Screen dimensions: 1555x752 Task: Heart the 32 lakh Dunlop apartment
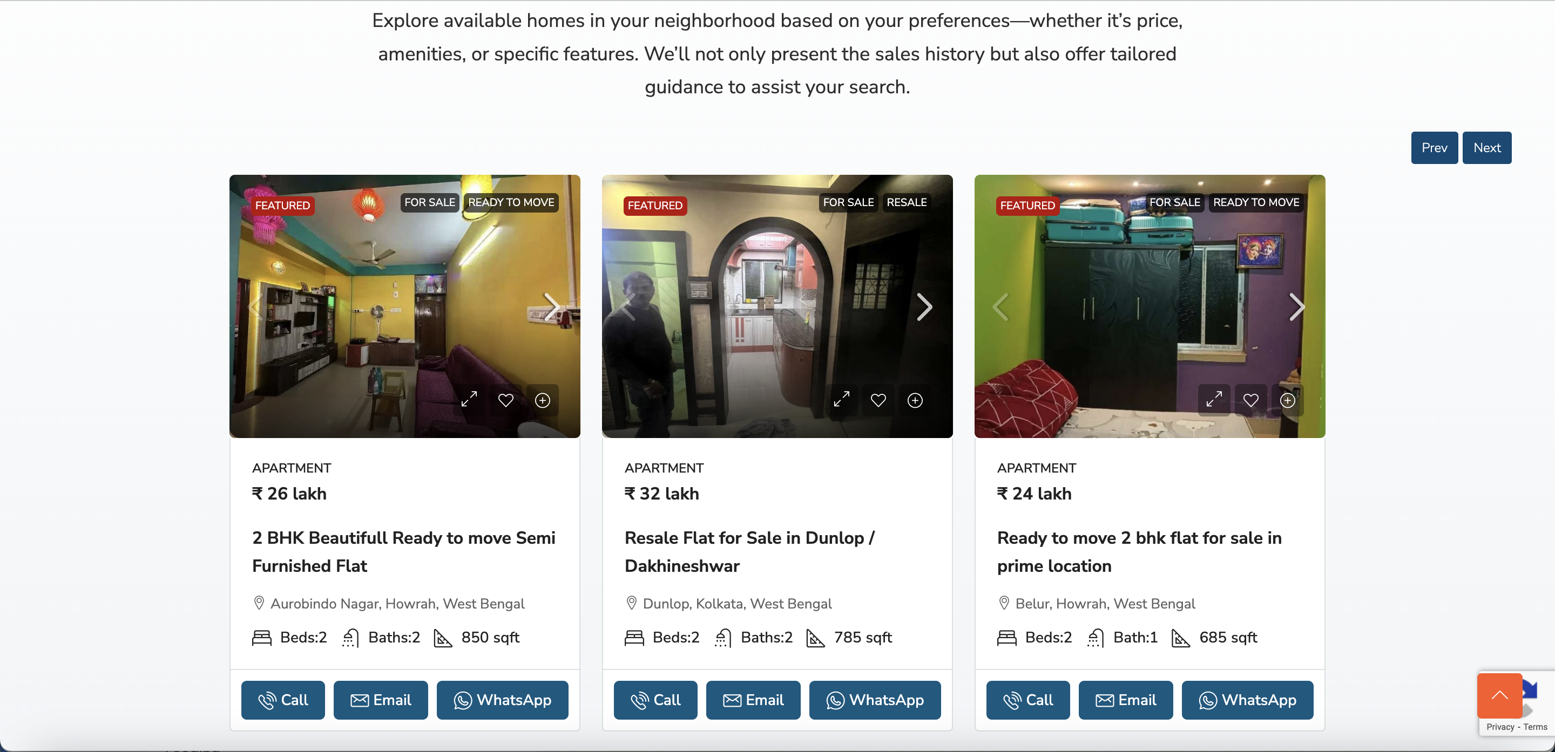pos(878,400)
